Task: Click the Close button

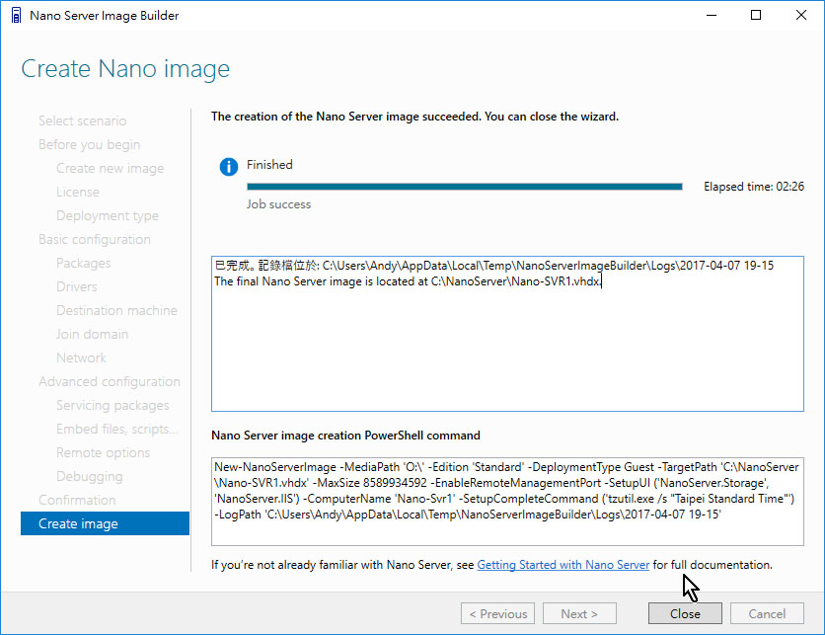Action: (685, 613)
